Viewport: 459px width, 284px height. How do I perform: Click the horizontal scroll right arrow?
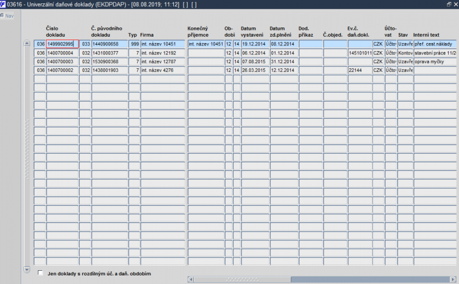(453, 279)
